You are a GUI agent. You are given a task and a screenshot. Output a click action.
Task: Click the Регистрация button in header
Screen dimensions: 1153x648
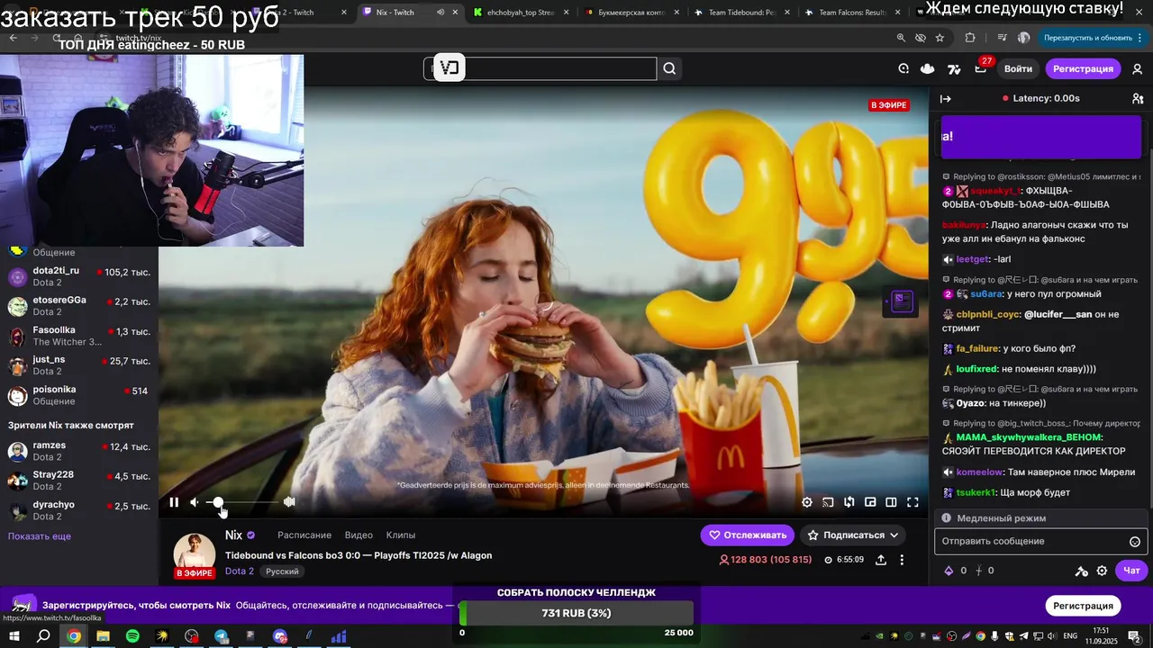(x=1083, y=68)
